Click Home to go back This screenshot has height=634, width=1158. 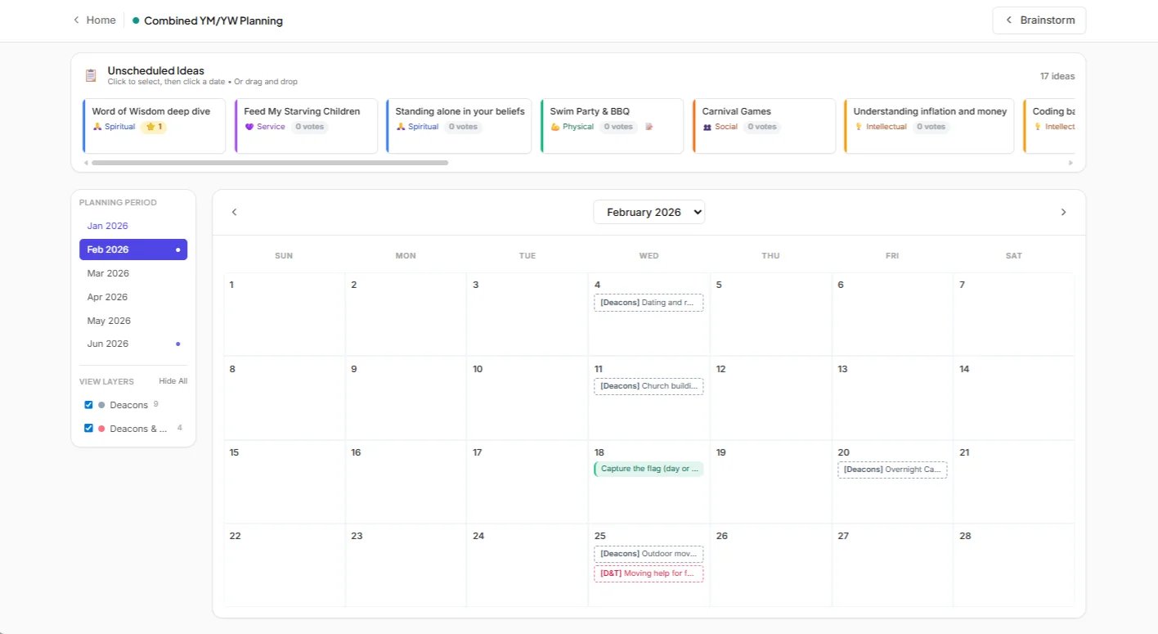[99, 20]
